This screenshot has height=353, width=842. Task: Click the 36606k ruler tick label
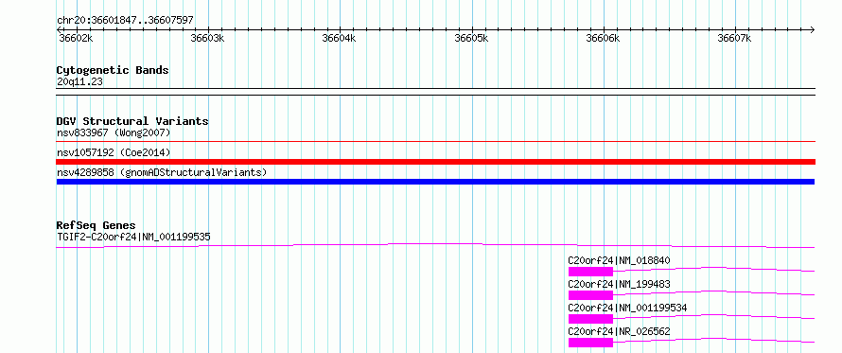coord(603,38)
